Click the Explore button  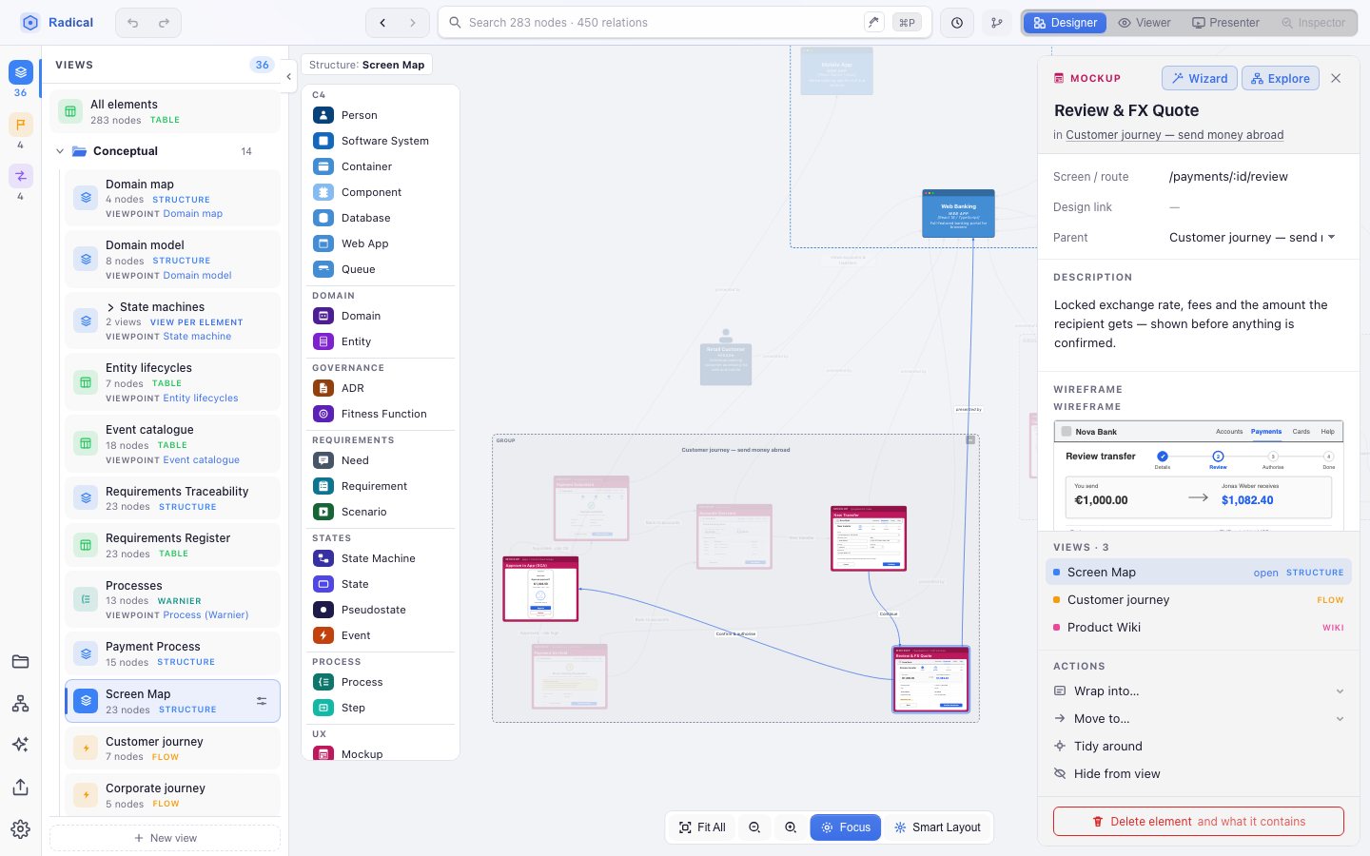[x=1281, y=78]
